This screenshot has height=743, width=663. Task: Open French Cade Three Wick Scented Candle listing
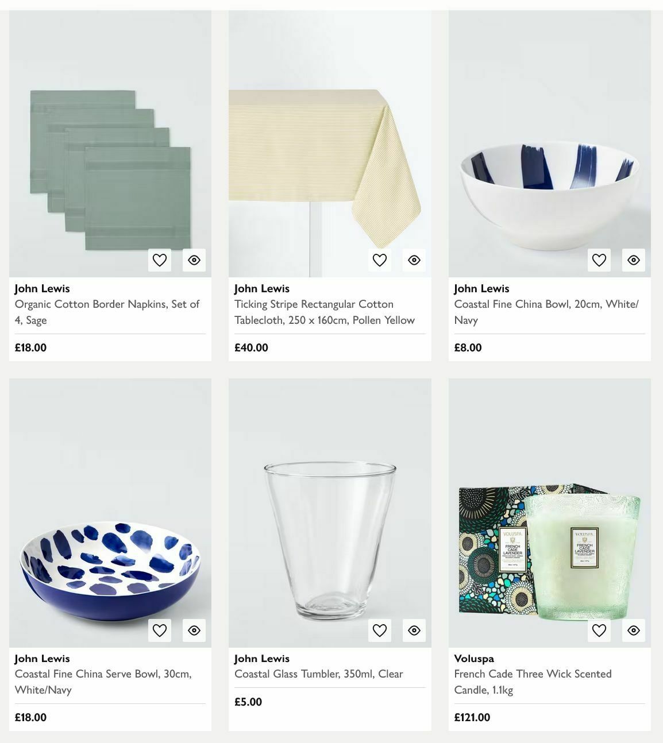pyautogui.click(x=533, y=682)
